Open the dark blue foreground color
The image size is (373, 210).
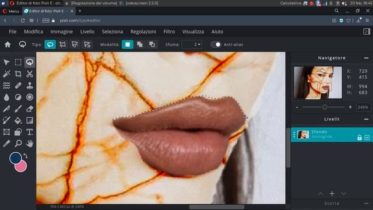(16, 158)
